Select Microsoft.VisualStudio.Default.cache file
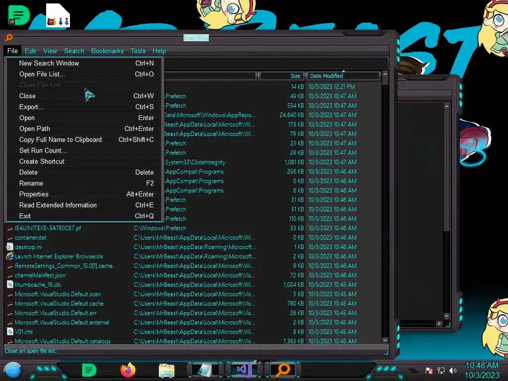508x381 pixels. tap(60, 303)
